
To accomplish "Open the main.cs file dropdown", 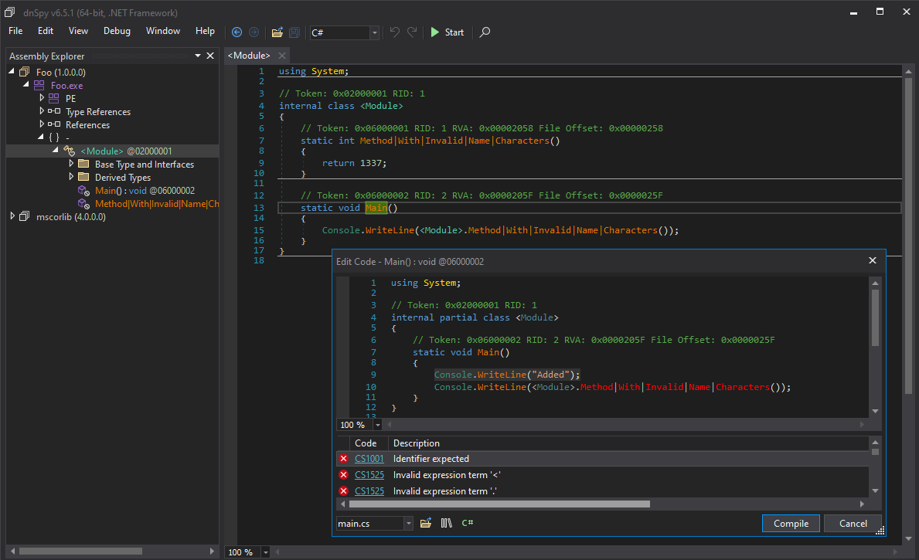I will (x=408, y=524).
